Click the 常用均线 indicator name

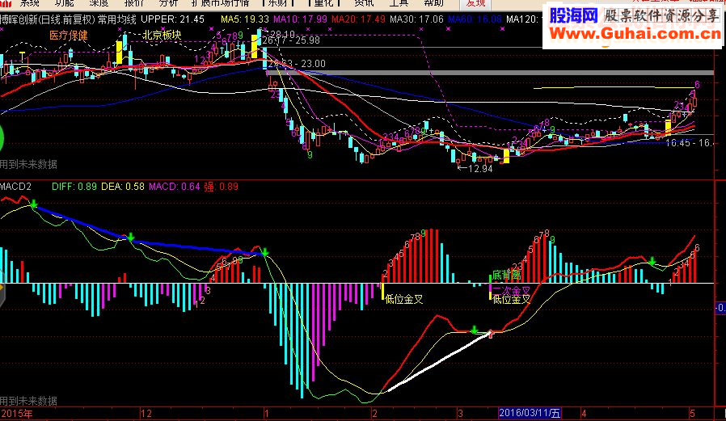[116, 19]
